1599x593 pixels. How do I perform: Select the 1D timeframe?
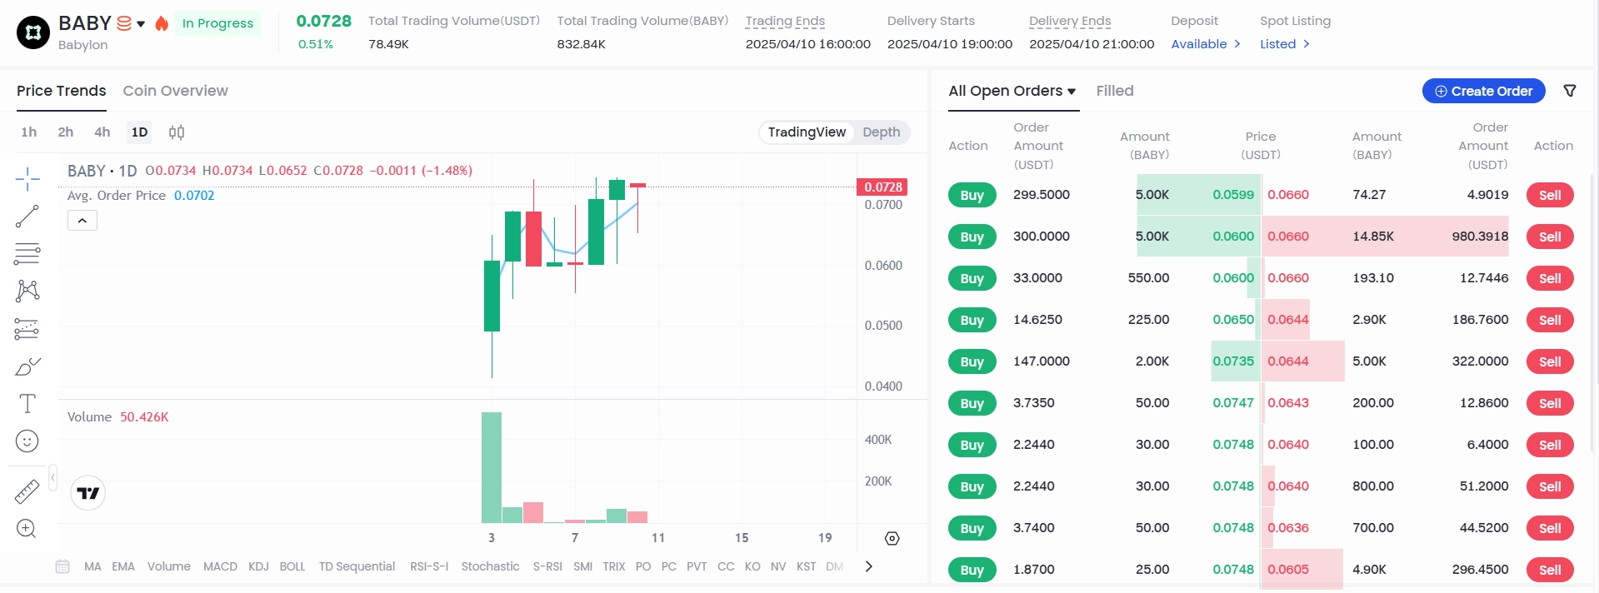coord(139,132)
